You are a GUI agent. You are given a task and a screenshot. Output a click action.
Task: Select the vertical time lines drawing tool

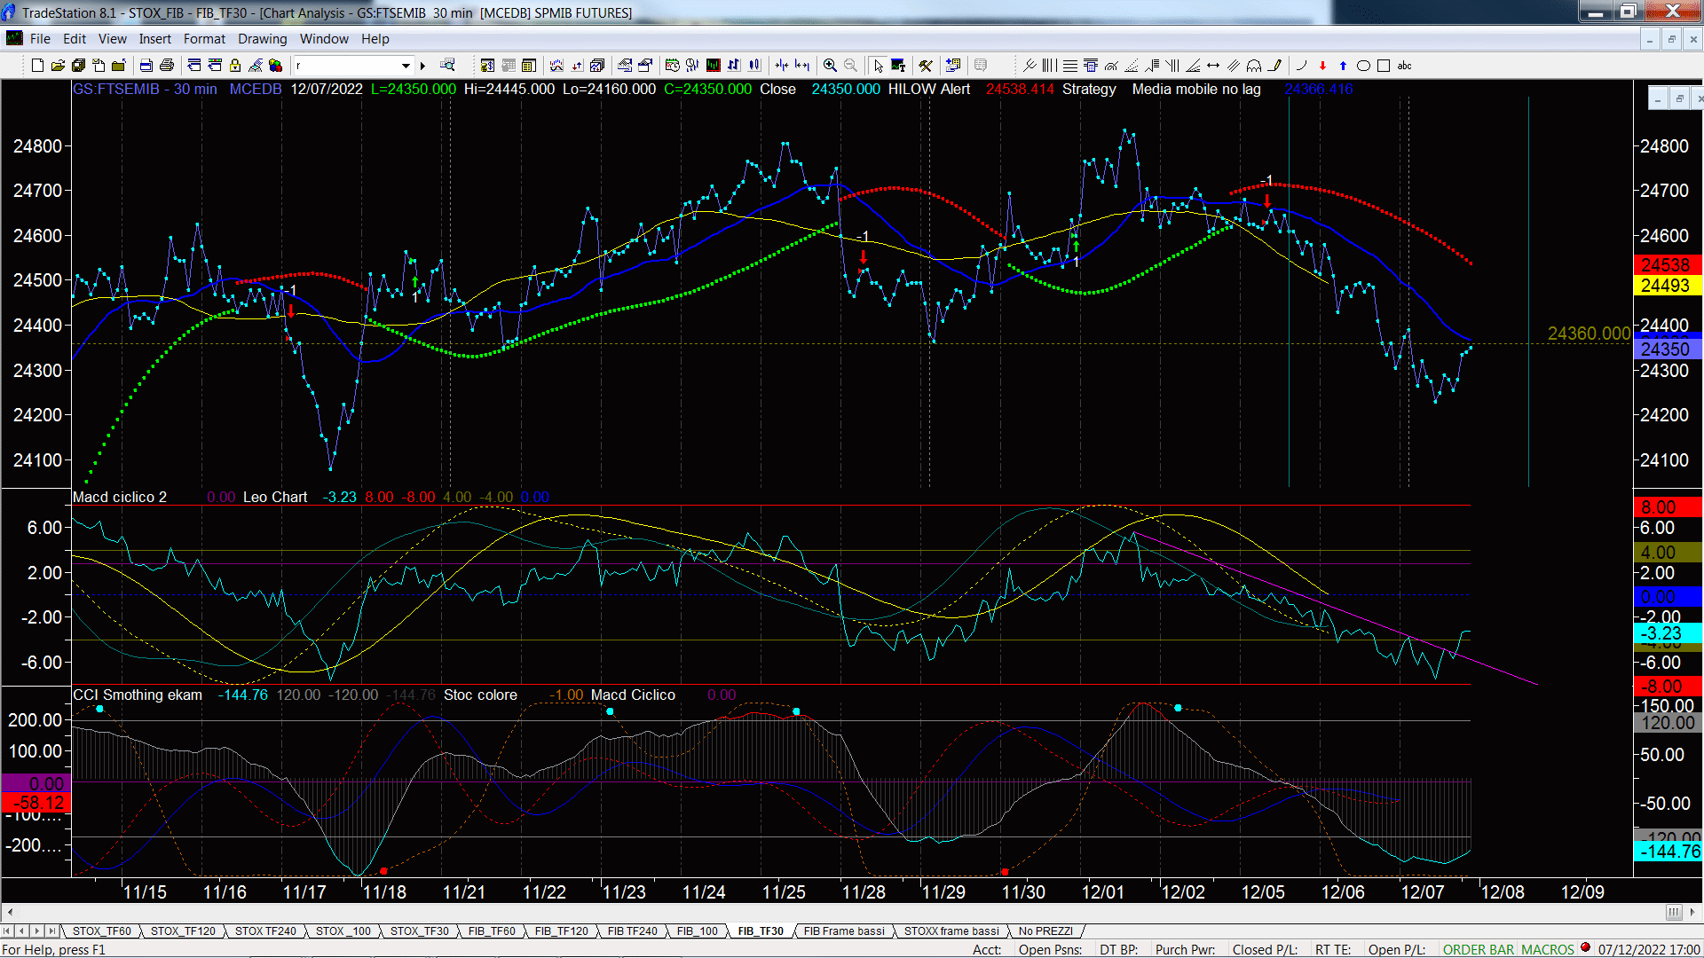pyautogui.click(x=1050, y=66)
